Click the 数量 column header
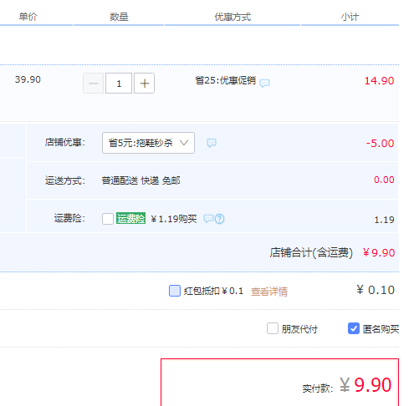Screen dimensions: 419x406 pyautogui.click(x=119, y=17)
